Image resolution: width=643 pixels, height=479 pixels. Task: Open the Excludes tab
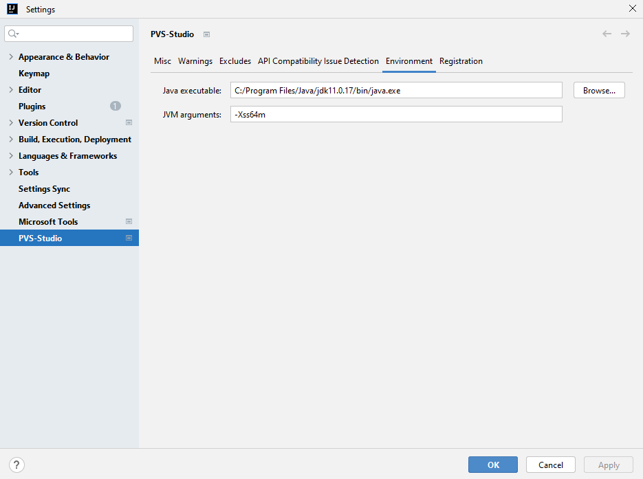235,61
